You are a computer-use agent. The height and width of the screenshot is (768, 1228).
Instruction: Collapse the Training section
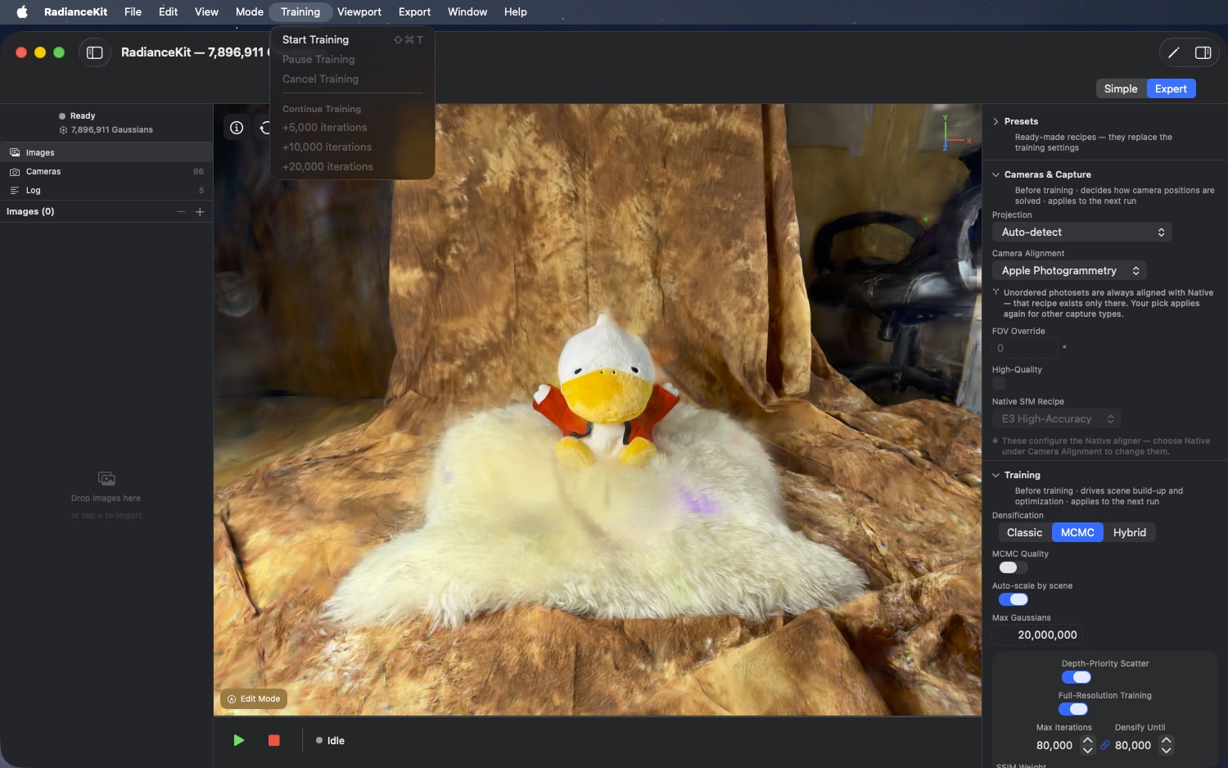995,475
